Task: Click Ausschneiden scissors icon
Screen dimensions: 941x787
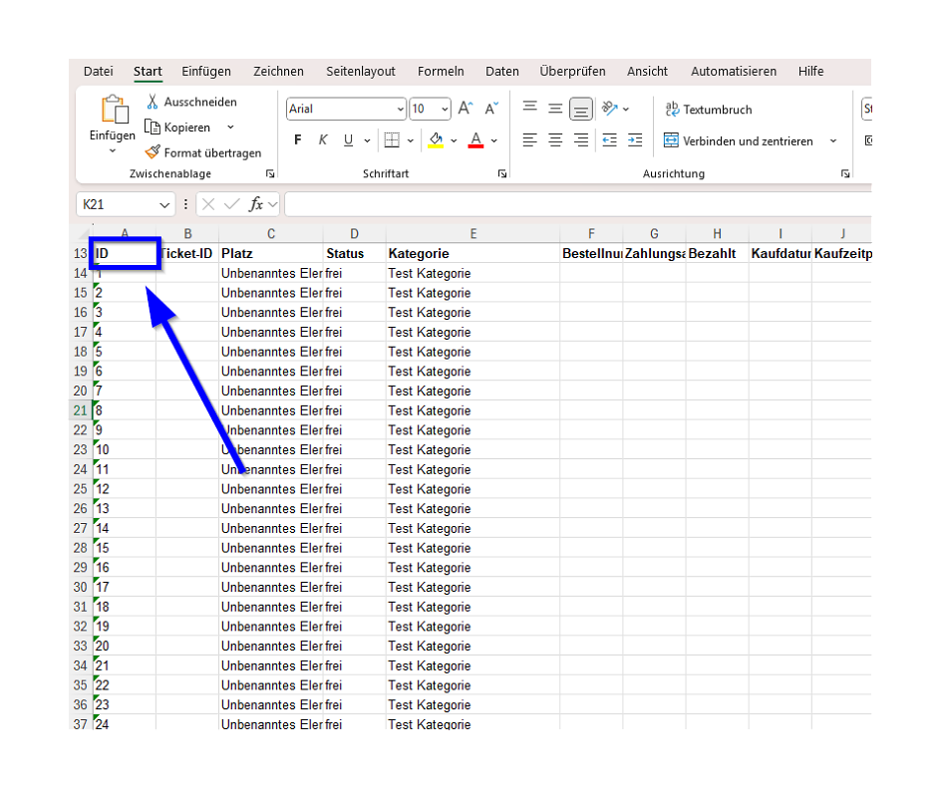Action: (x=153, y=102)
